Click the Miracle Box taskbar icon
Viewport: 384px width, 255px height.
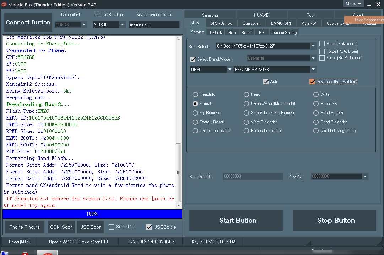point(47,253)
